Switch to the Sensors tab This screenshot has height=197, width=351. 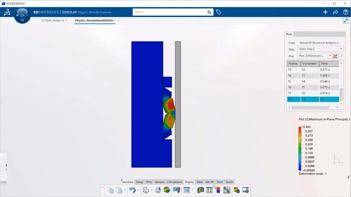159,182
